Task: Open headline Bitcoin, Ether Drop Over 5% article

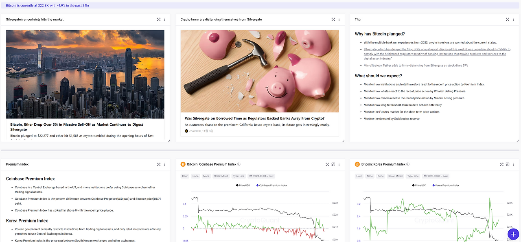Action: coord(77,127)
